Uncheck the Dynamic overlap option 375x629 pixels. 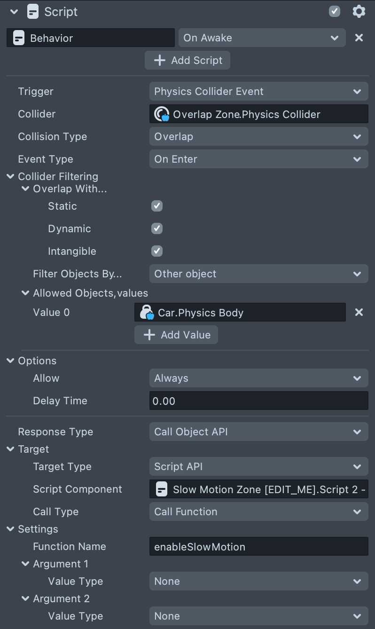point(157,228)
